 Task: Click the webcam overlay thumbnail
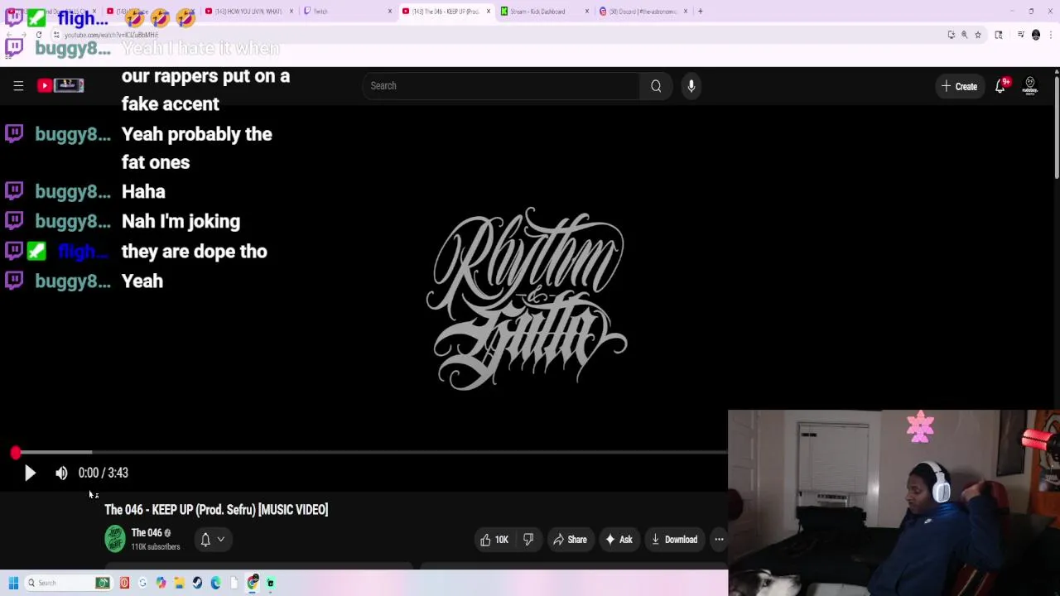pos(894,502)
